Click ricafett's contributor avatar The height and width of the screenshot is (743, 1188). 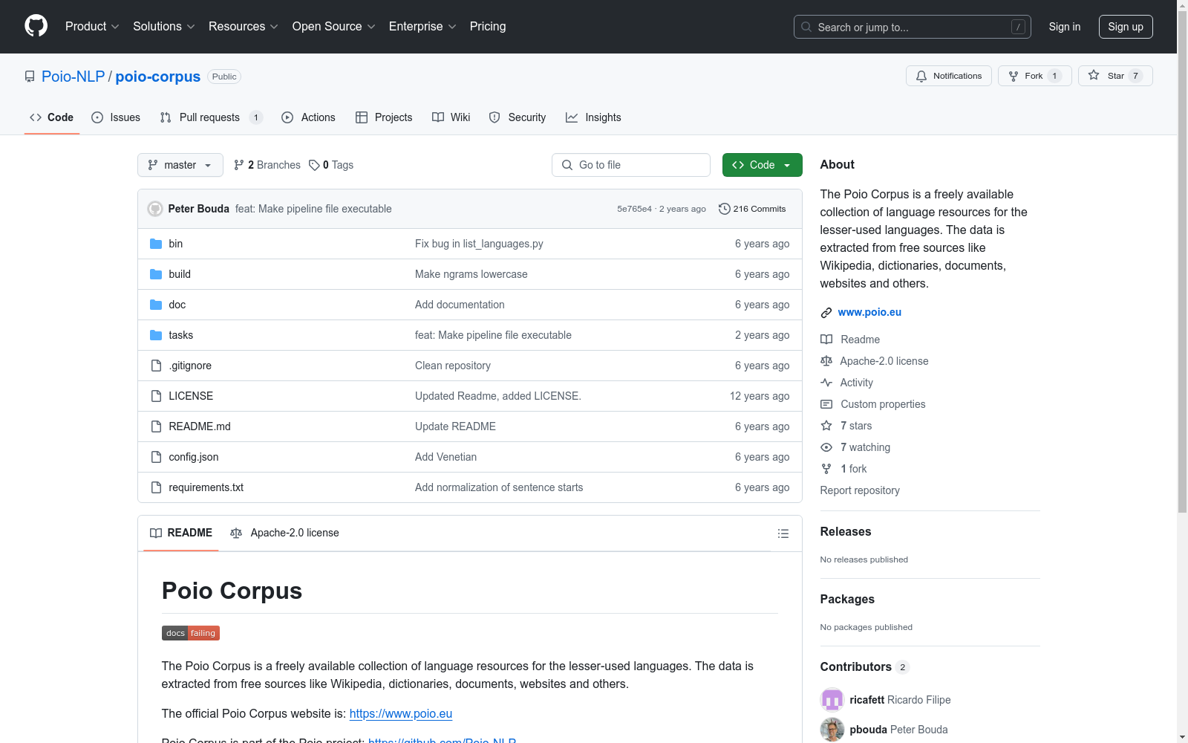point(832,700)
